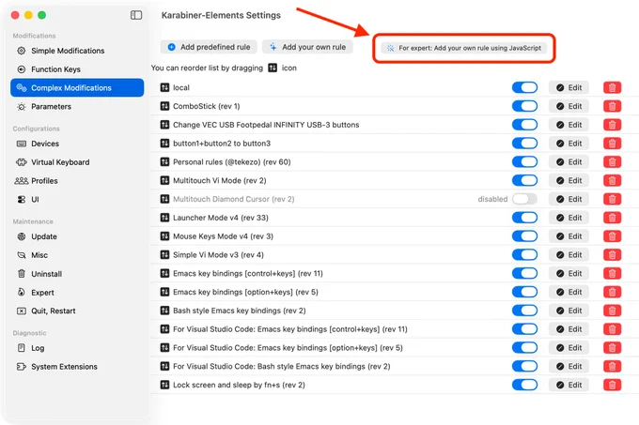Image resolution: width=639 pixels, height=425 pixels.
Task: Edit Launcher Mode v4 rule
Action: (x=569, y=218)
